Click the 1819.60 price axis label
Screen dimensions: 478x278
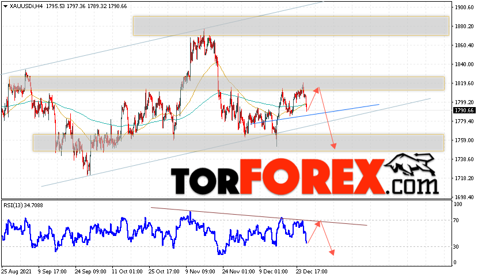pyautogui.click(x=464, y=83)
